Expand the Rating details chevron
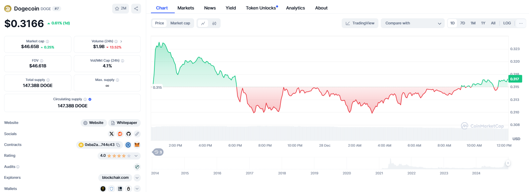 click(x=136, y=156)
